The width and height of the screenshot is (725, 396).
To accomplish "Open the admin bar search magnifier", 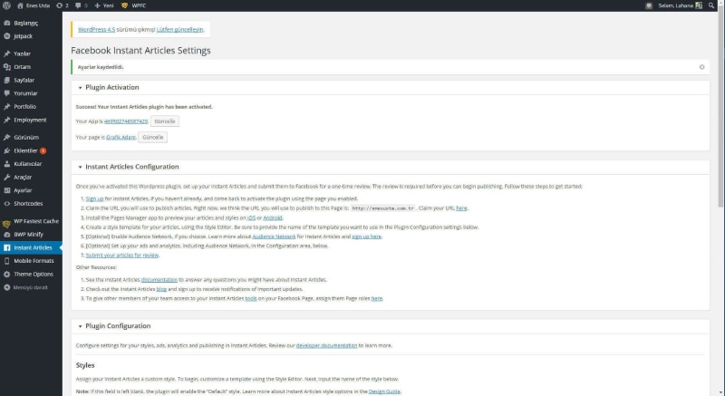I will [x=711, y=5].
